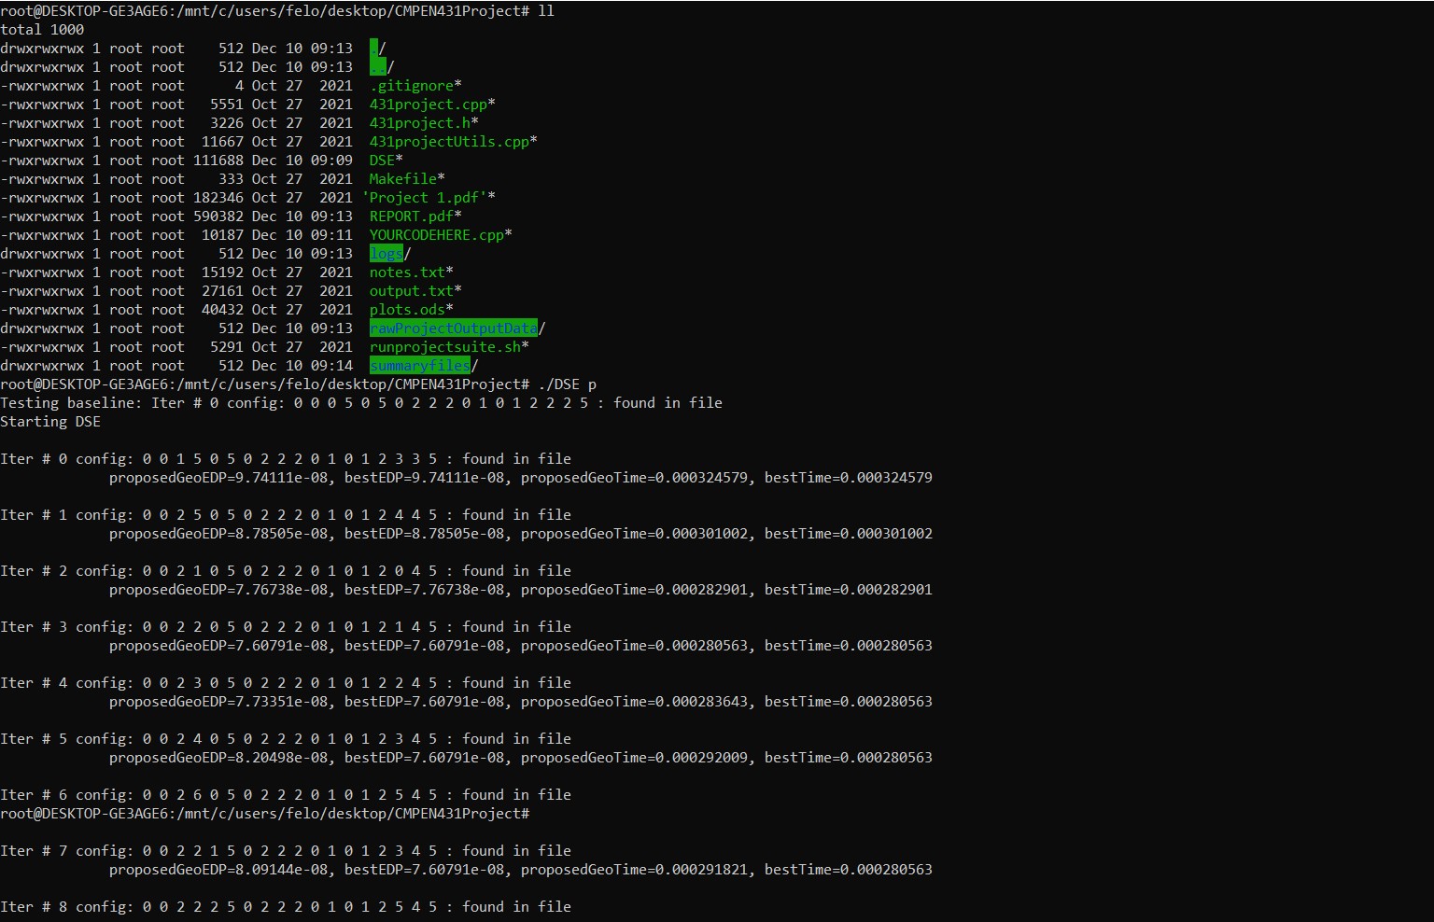This screenshot has width=1434, height=922.
Task: Click the 431project.cpp file name
Action: pos(429,105)
